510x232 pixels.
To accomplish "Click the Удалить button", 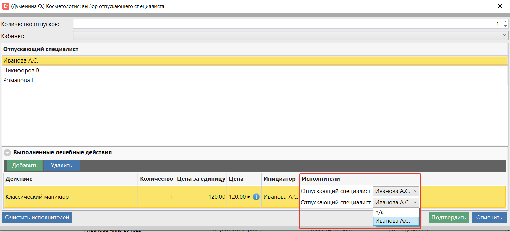I will pos(62,166).
